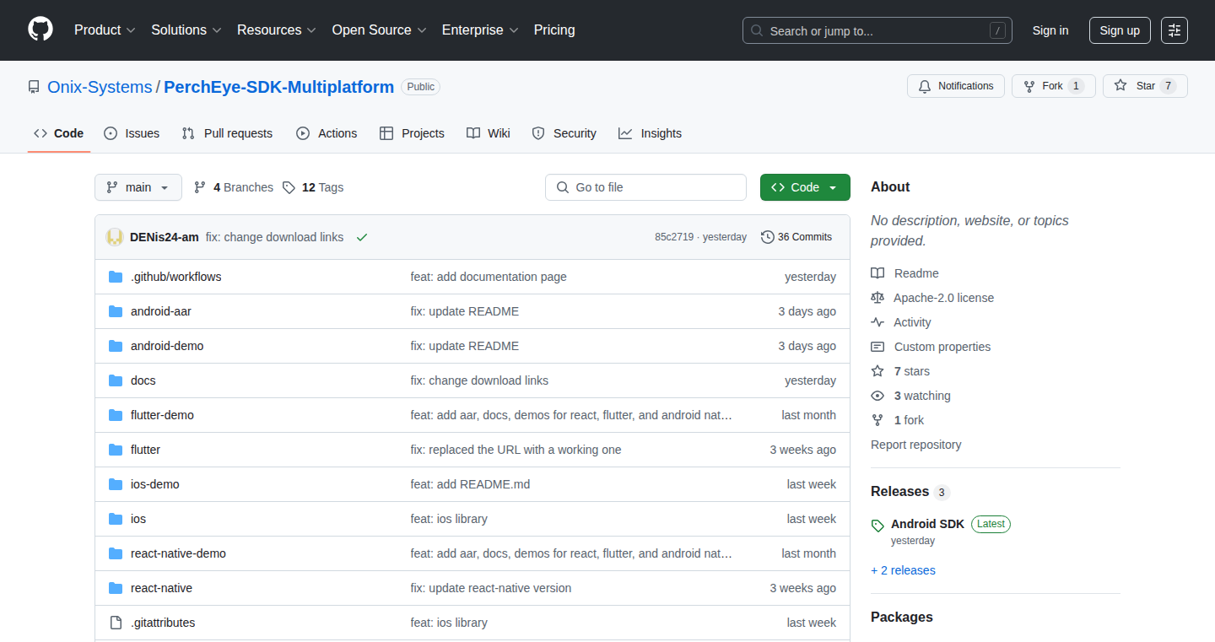This screenshot has width=1215, height=642.
Task: Switch to the Code tab
Action: pos(59,133)
